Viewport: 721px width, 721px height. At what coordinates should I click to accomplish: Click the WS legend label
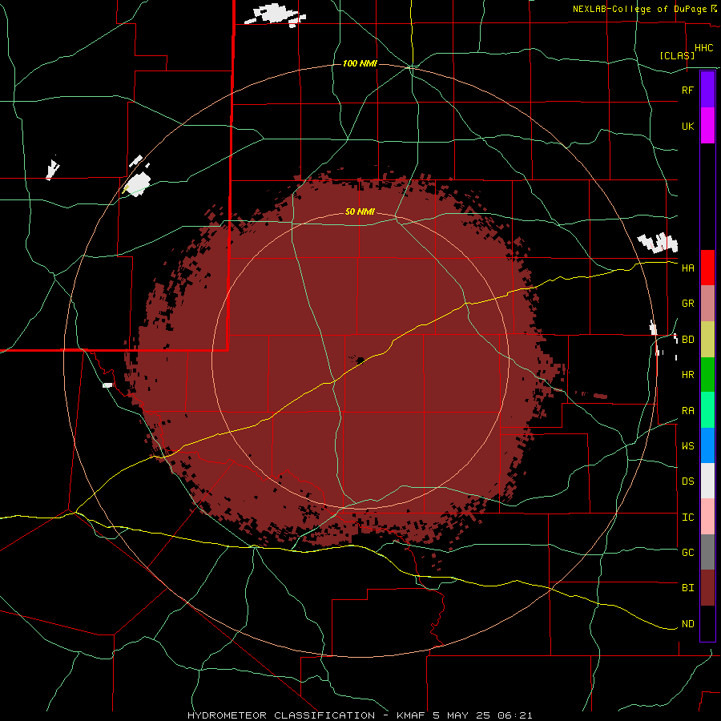pos(688,446)
